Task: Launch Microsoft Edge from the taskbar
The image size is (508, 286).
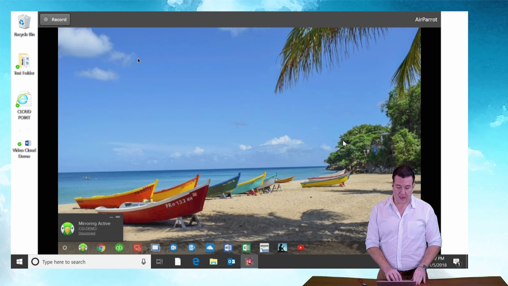Action: (196, 262)
